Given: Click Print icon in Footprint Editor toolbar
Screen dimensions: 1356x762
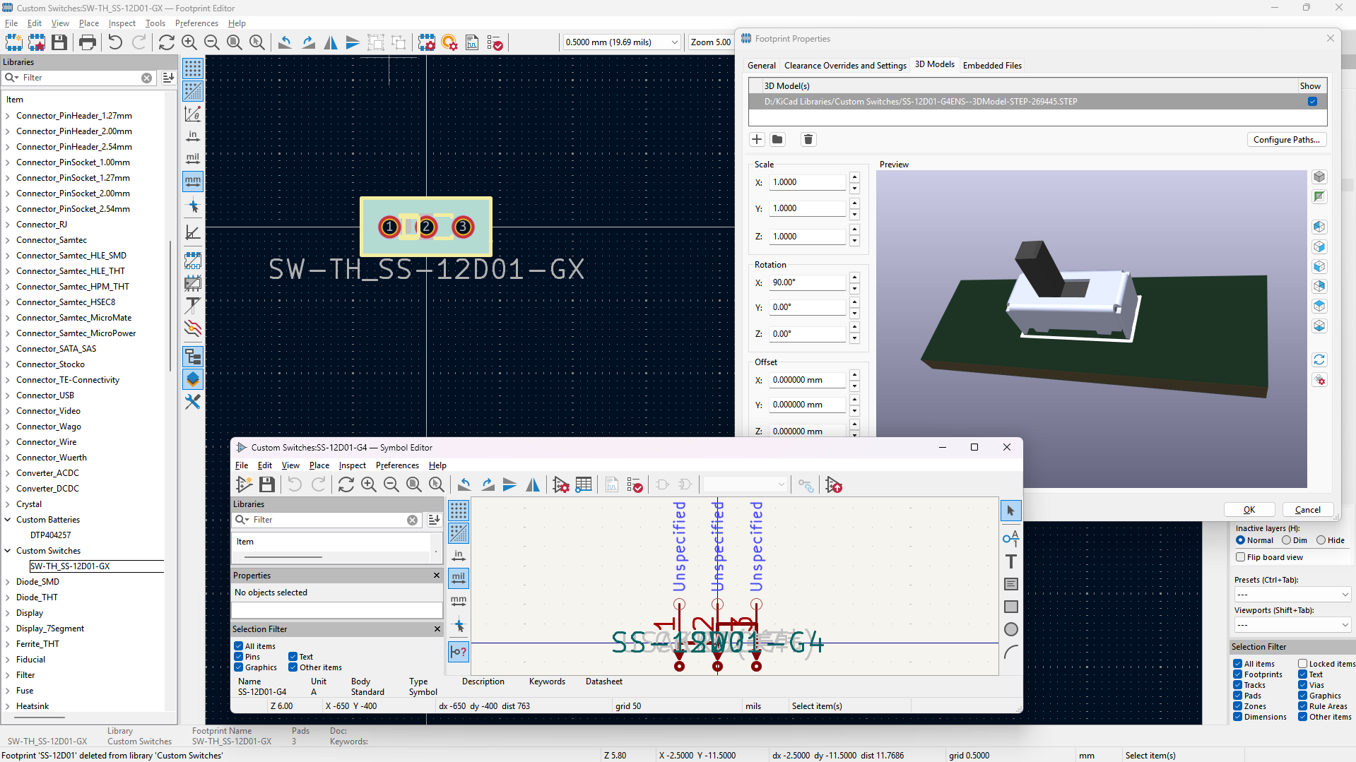Looking at the screenshot, I should tap(88, 42).
